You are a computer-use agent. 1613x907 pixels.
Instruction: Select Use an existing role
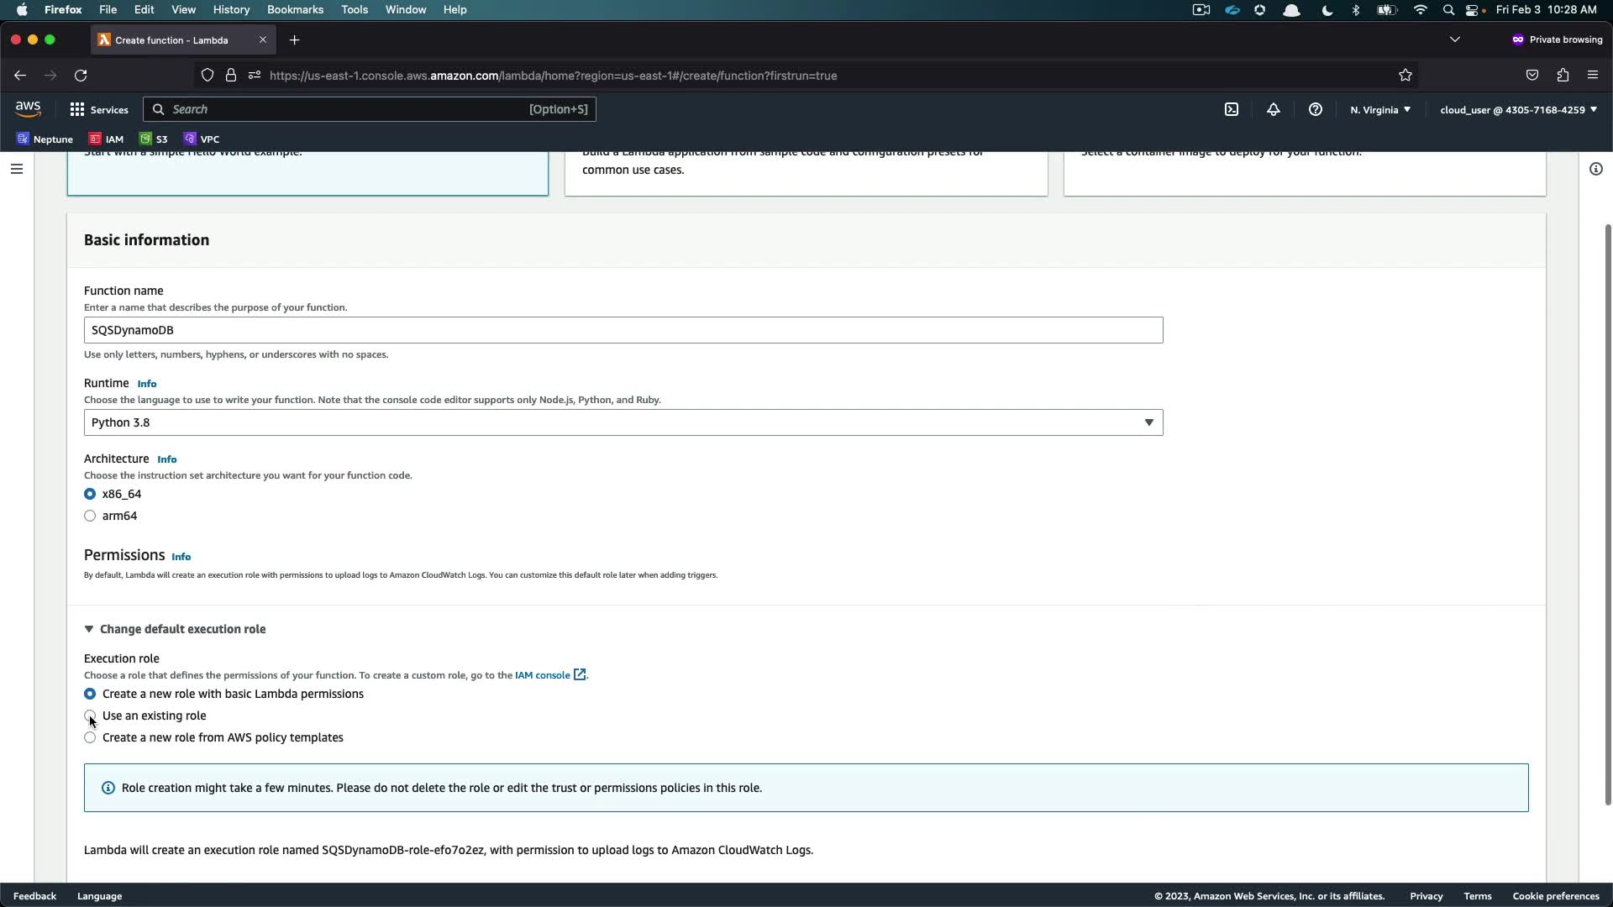(x=90, y=716)
